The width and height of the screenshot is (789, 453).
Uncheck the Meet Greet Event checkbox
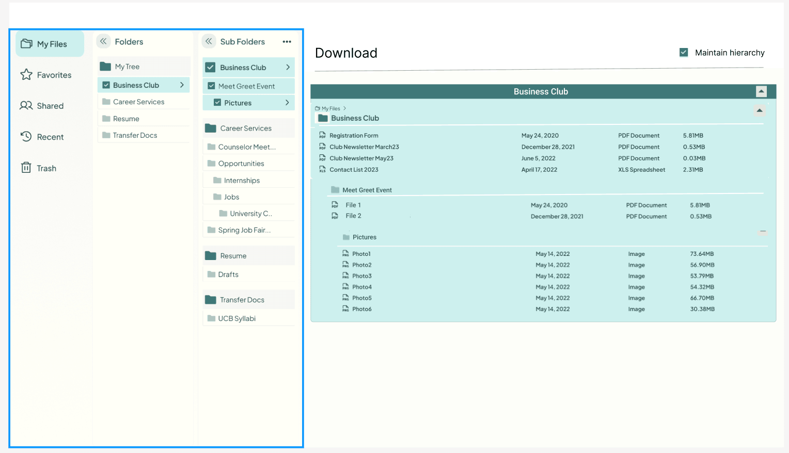(211, 86)
